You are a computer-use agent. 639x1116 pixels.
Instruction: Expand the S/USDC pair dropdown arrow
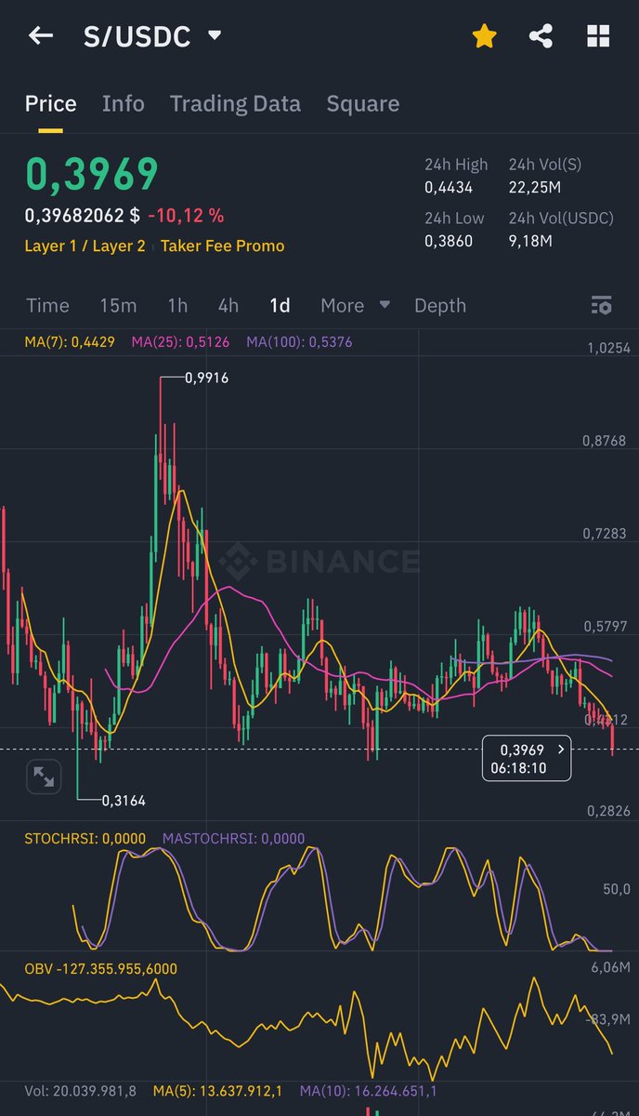(215, 35)
